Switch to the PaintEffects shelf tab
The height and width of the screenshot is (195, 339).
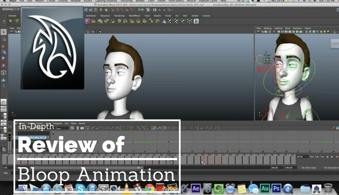point(135,16)
